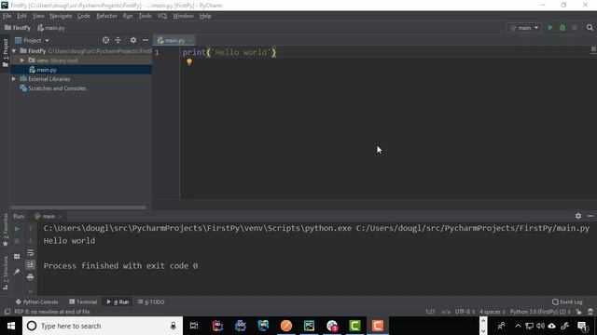Open the 1: Project side tab
The width and height of the screenshot is (597, 335).
(6, 53)
